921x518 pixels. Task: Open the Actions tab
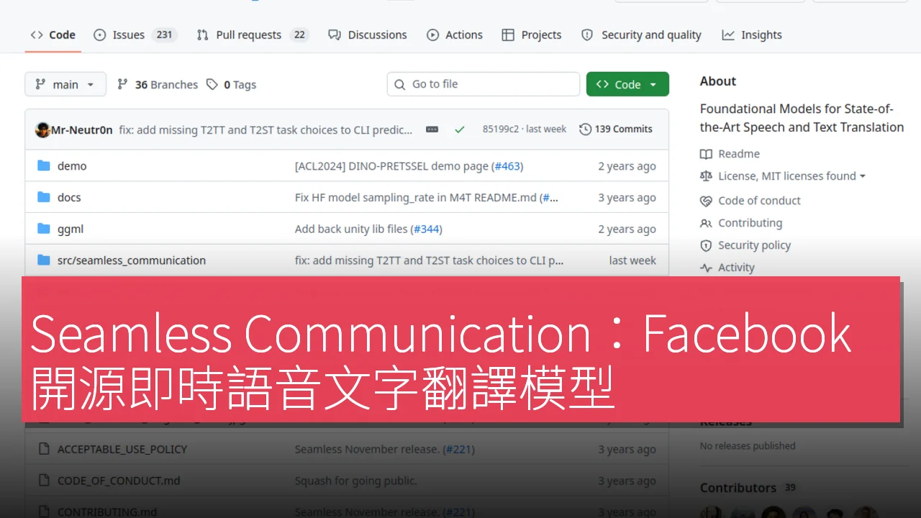455,35
